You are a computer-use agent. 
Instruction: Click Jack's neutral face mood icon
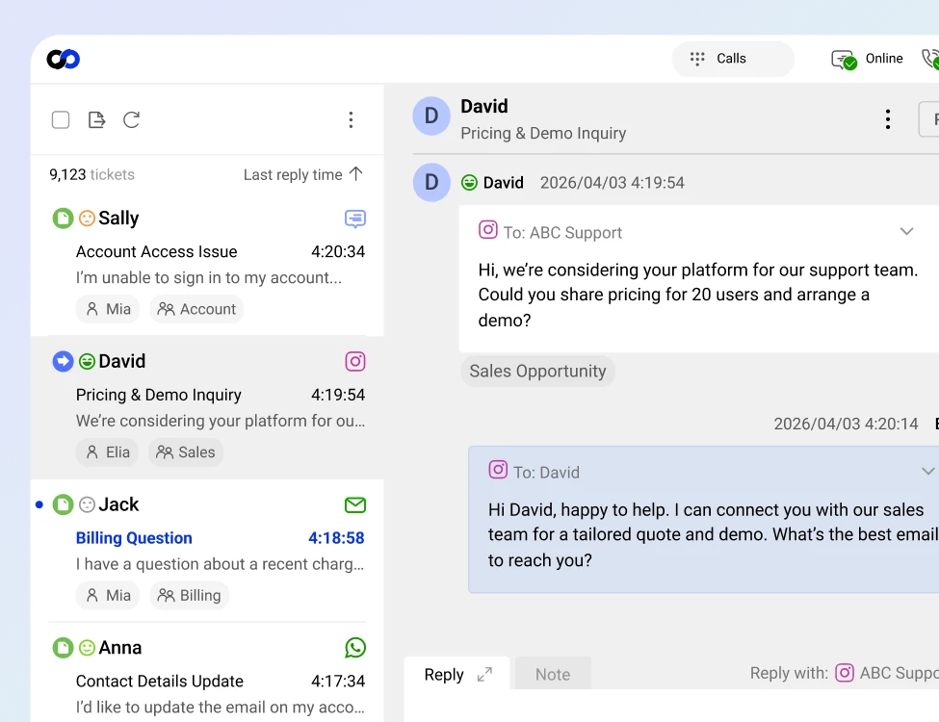tap(87, 504)
